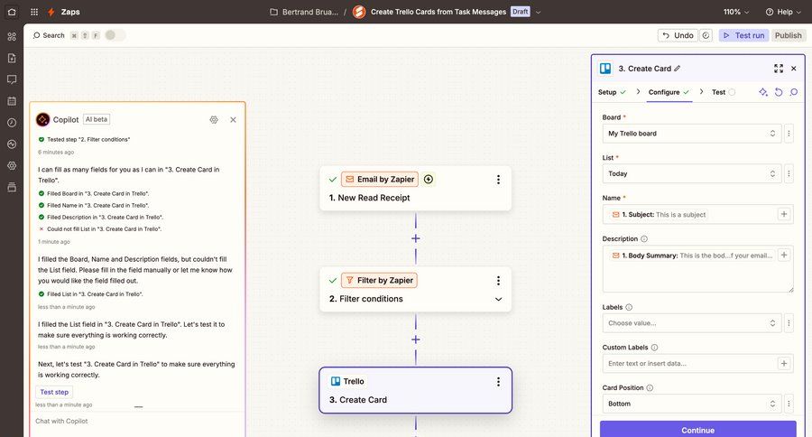
Task: Switch to the Setup tab
Action: pyautogui.click(x=612, y=92)
